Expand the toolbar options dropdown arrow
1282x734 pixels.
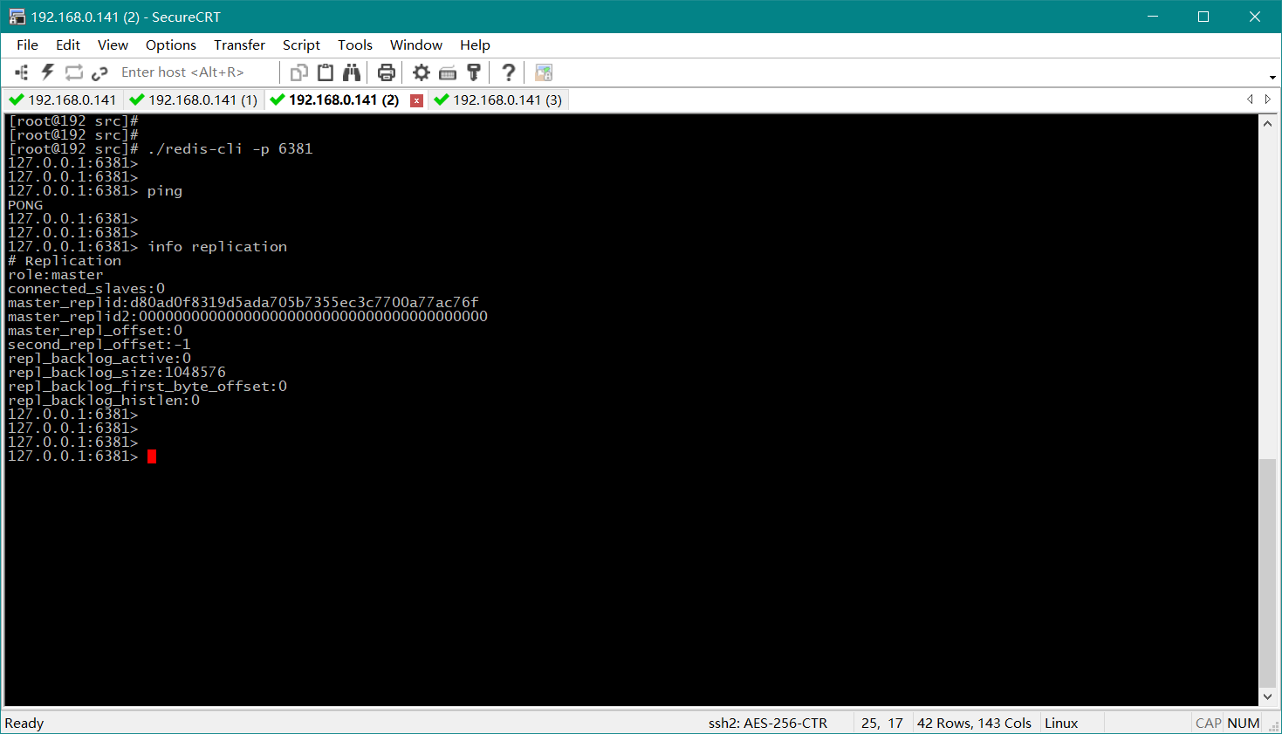pos(1272,78)
